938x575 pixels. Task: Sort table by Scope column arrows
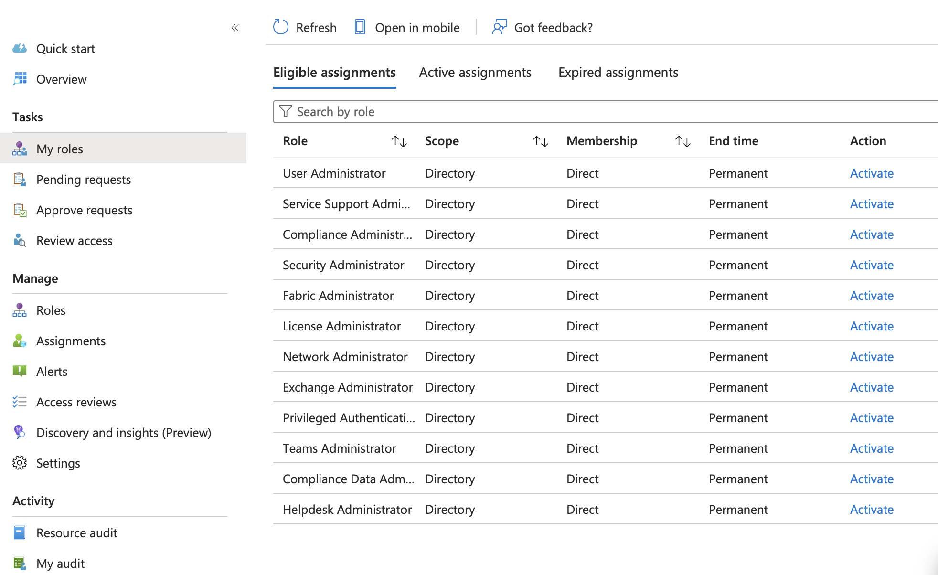coord(541,141)
